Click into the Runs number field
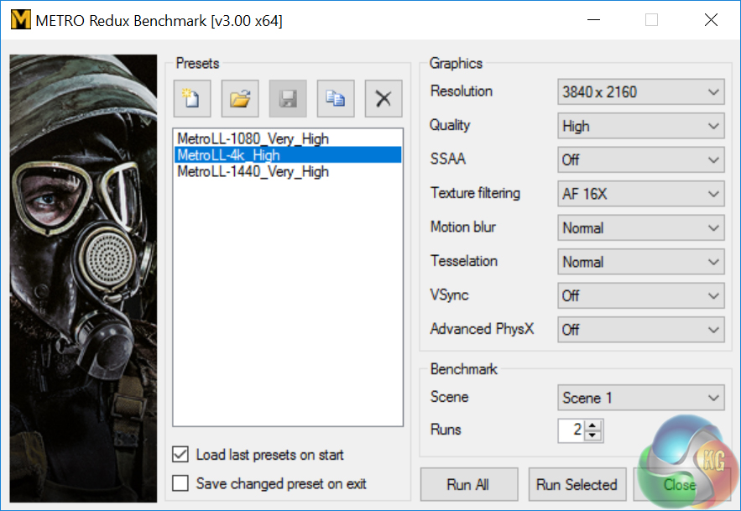The height and width of the screenshot is (511, 741). (571, 430)
